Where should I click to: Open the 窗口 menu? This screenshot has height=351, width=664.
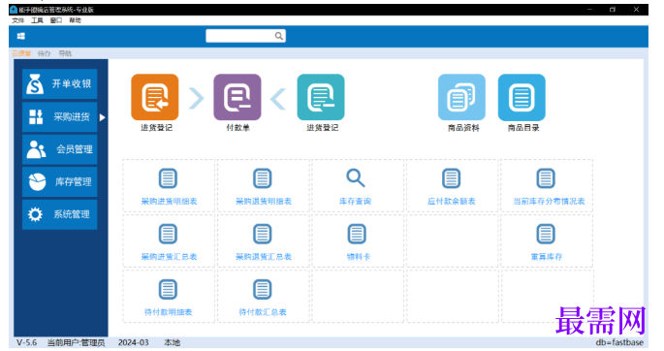pyautogui.click(x=56, y=20)
